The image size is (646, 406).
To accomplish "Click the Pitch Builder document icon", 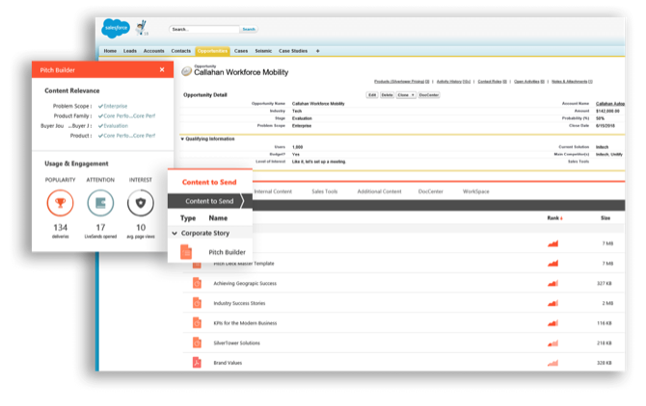I will [x=186, y=252].
